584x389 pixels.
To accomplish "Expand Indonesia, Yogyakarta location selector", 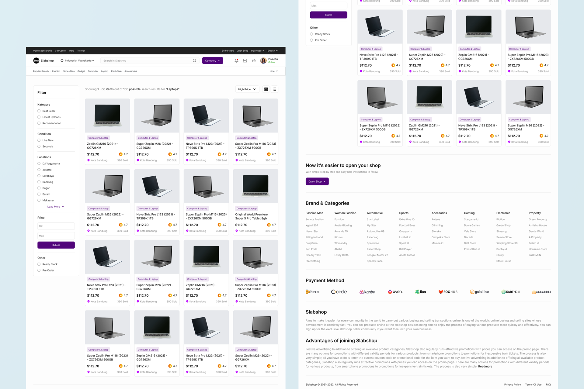I will 78,60.
